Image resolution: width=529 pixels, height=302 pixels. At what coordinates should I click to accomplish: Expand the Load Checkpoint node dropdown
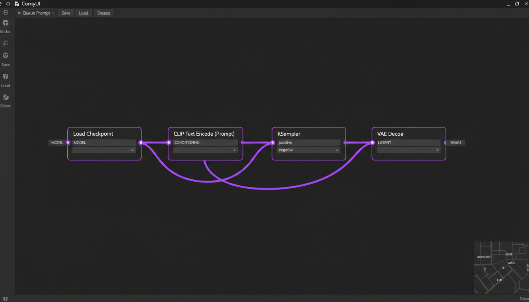(132, 150)
